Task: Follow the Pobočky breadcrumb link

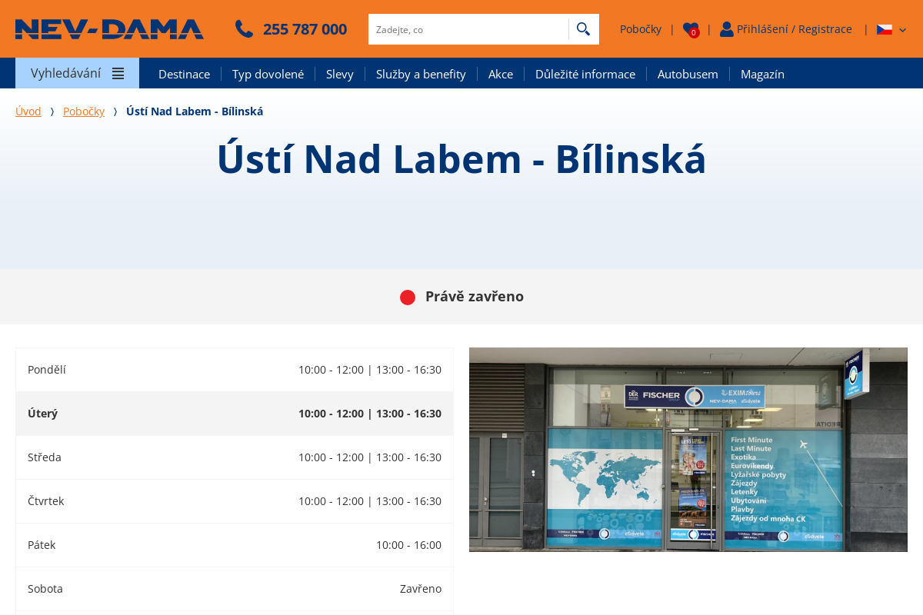Action: pyautogui.click(x=84, y=111)
